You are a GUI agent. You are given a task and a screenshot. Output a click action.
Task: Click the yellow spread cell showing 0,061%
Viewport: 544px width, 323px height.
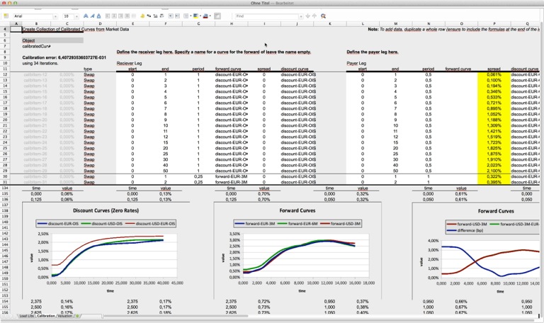494,74
